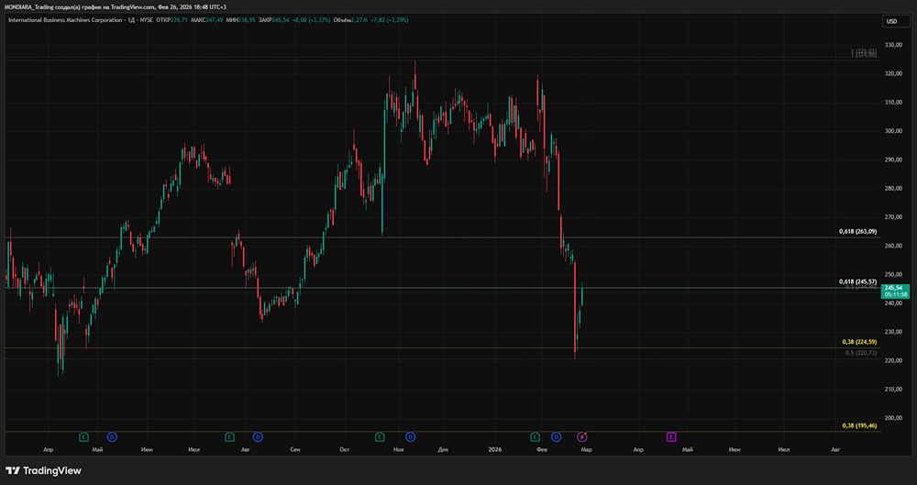Select the dividend marker right of Фев

(x=557, y=436)
